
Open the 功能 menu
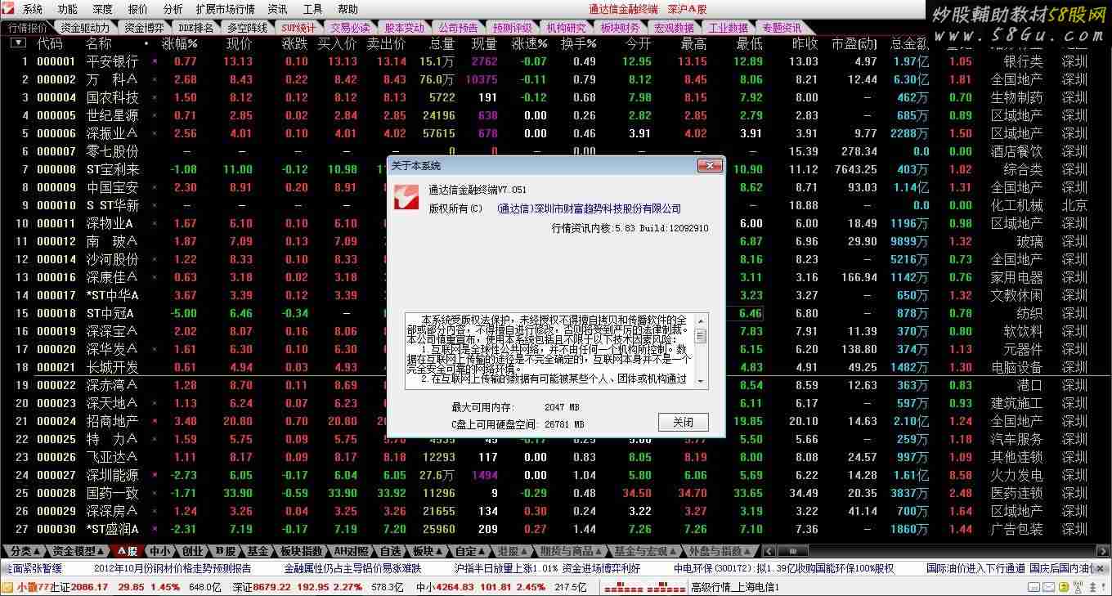(68, 9)
